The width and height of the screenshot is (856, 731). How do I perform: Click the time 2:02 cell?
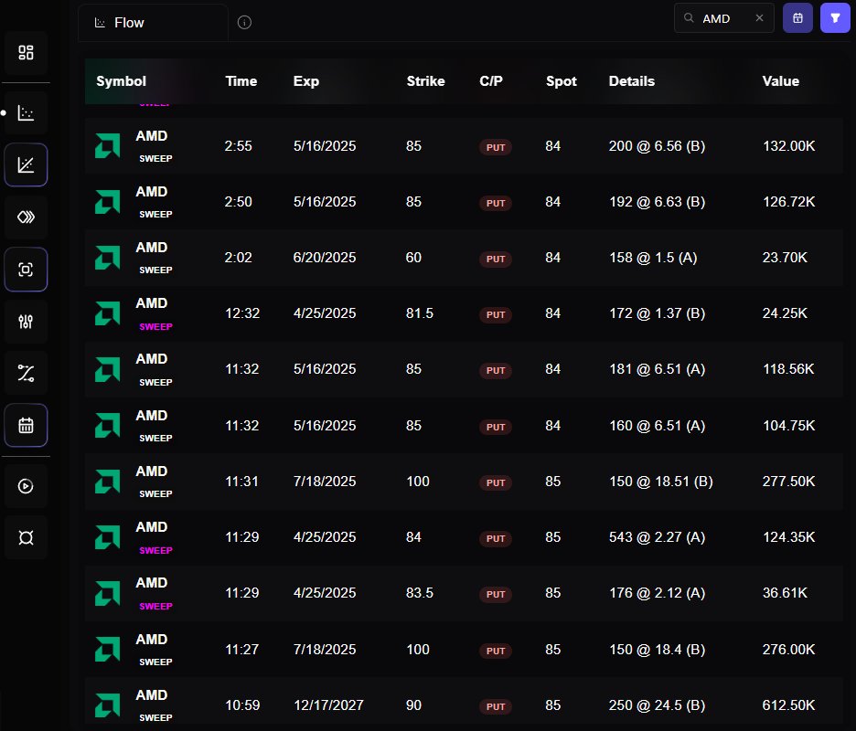[238, 258]
